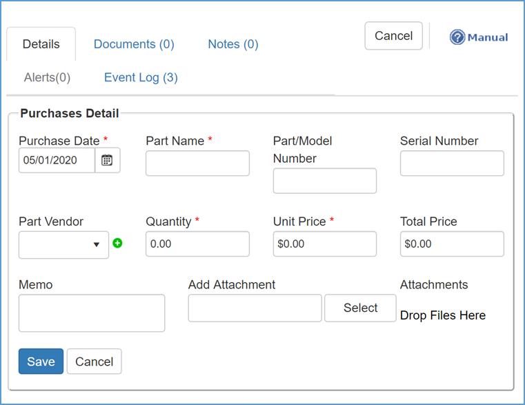The height and width of the screenshot is (405, 525).
Task: Go to the Notes (0) tab
Action: tap(233, 44)
